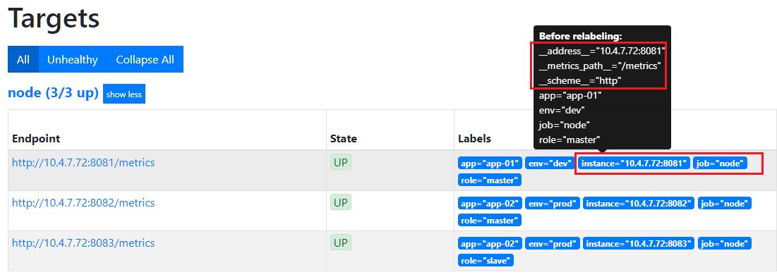The height and width of the screenshot is (277, 777).
Task: Click the Endpoint column header
Action: click(x=36, y=138)
